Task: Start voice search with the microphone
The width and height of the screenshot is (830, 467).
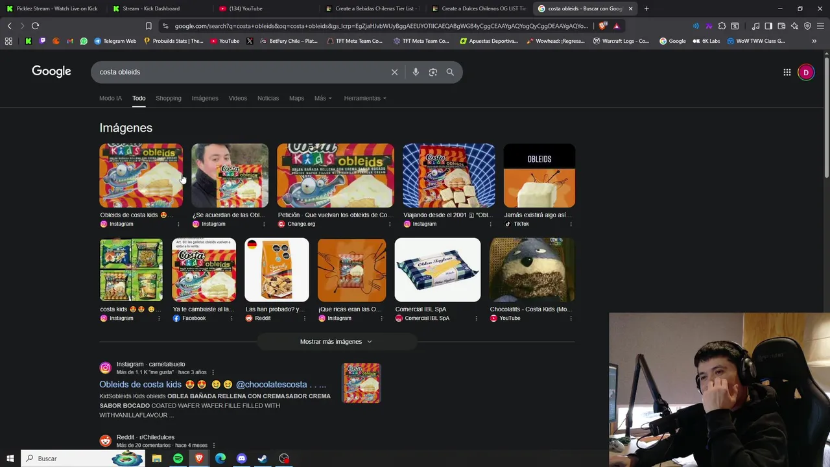Action: [416, 72]
